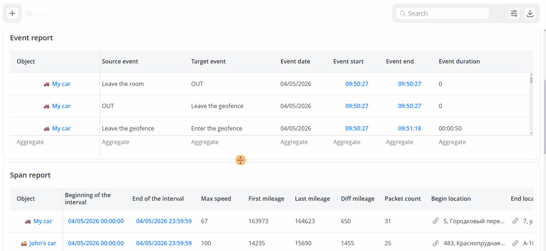
Task: Open My car link in Span report
Action: tap(43, 221)
